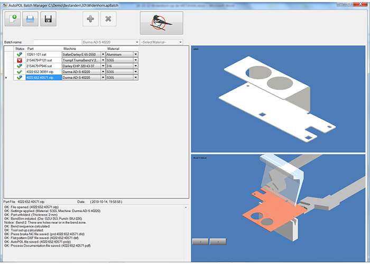Click the Material column header

click(x=122, y=49)
